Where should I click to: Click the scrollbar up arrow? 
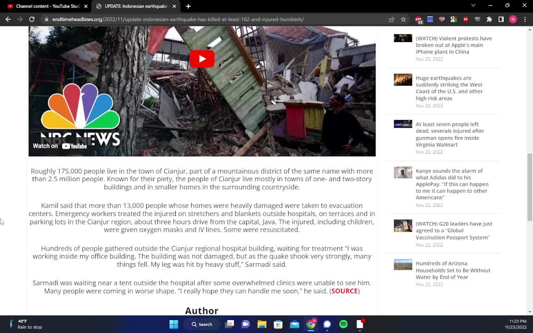click(x=530, y=30)
